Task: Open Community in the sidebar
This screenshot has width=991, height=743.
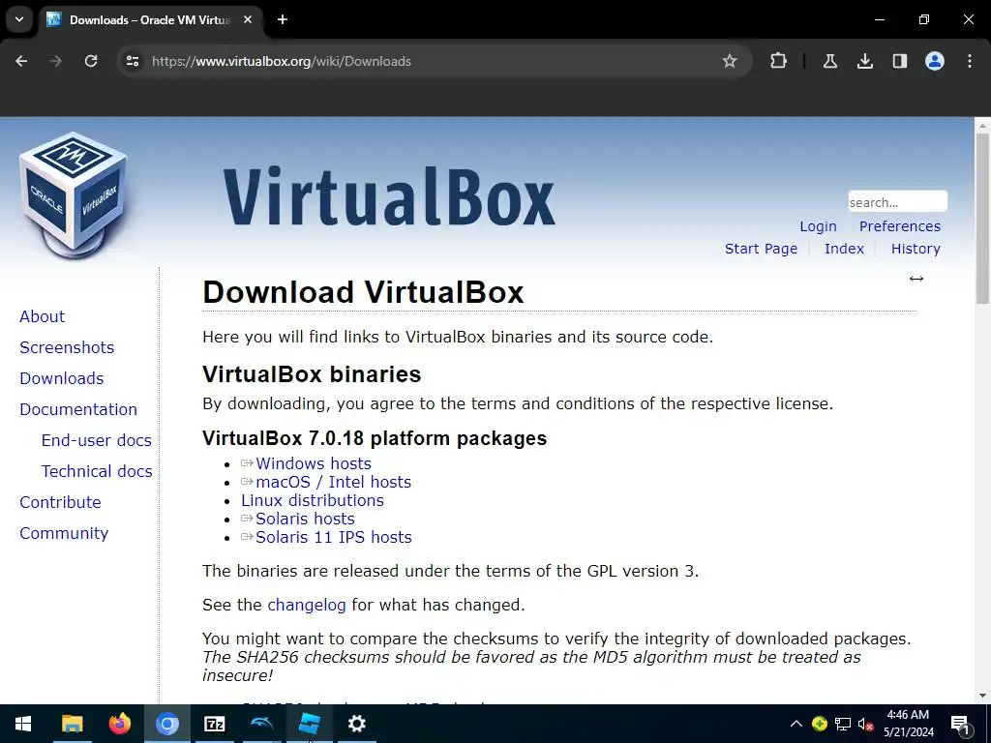Action: coord(64,533)
